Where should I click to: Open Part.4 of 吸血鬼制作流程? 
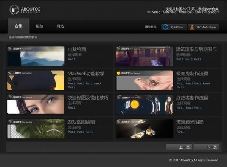coord(206,83)
